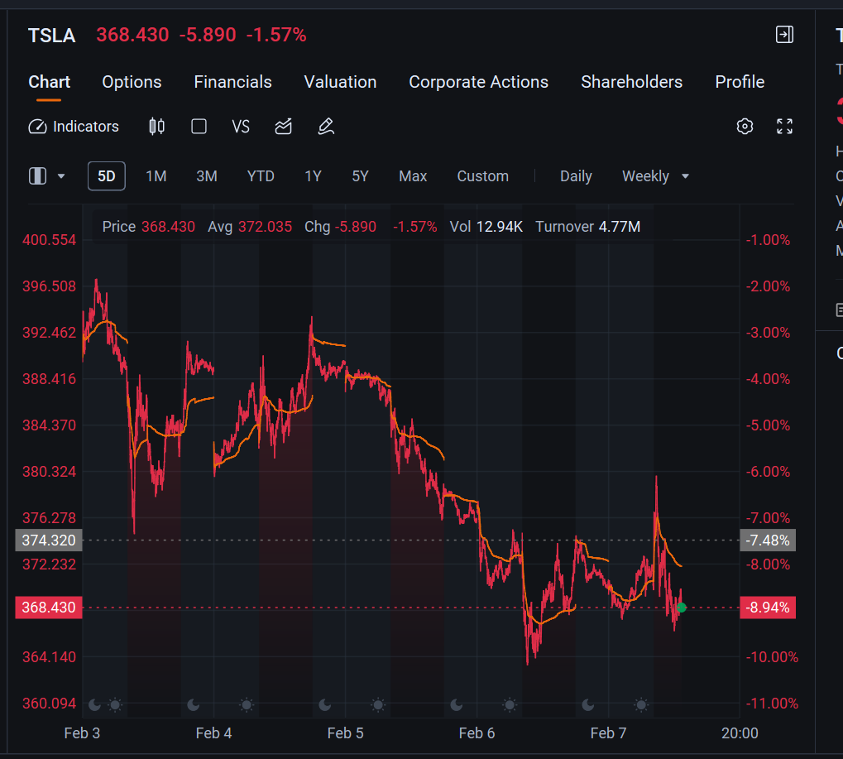Click the Feb 7 sun session icon
The width and height of the screenshot is (843, 759).
coord(641,704)
